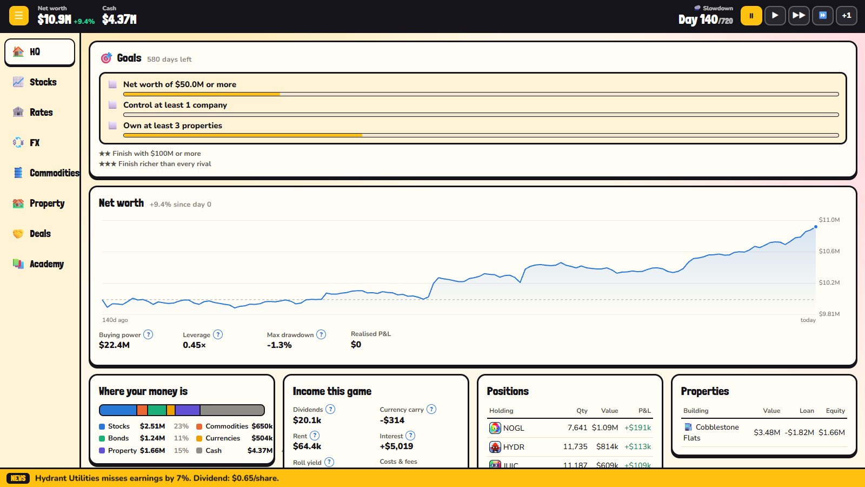Click the Rates bank icon

tap(18, 112)
